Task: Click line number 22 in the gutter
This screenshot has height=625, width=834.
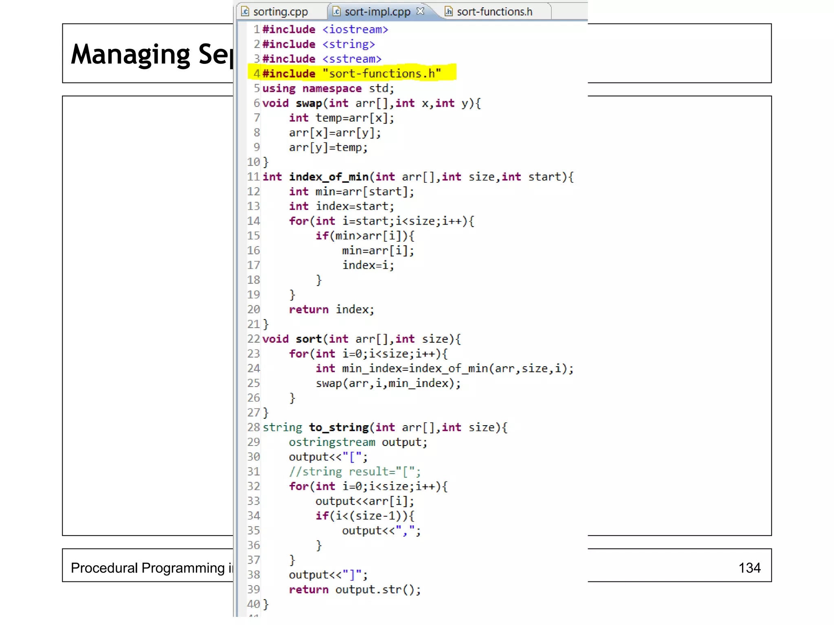Action: (253, 339)
